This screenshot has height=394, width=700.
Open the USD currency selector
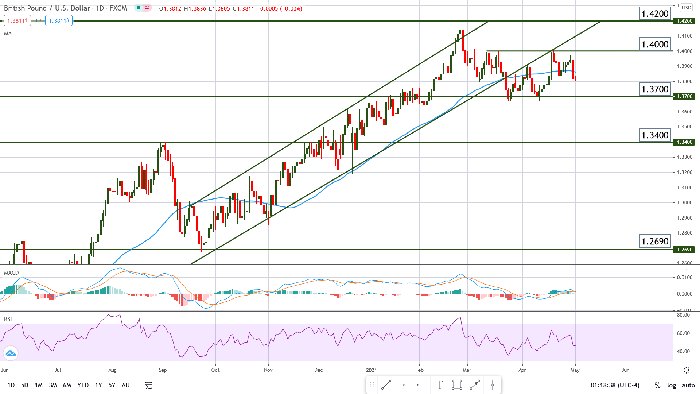point(687,8)
